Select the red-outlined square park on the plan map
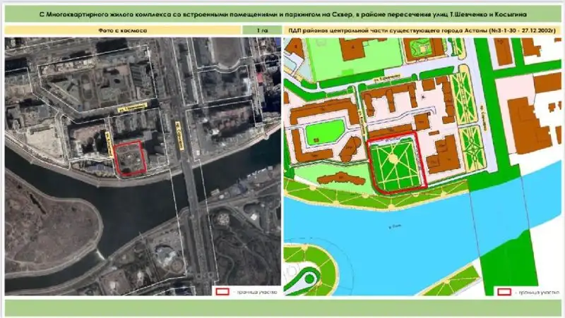The width and height of the screenshot is (565, 318). [396, 163]
